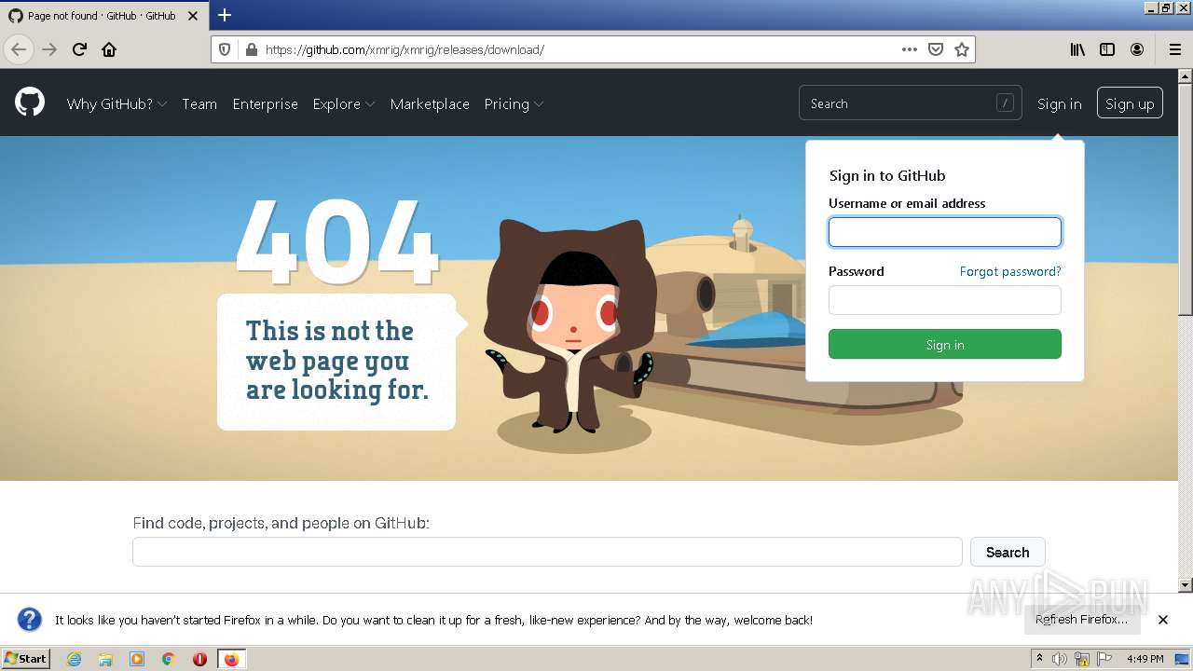Click the Find code search field

click(x=547, y=552)
